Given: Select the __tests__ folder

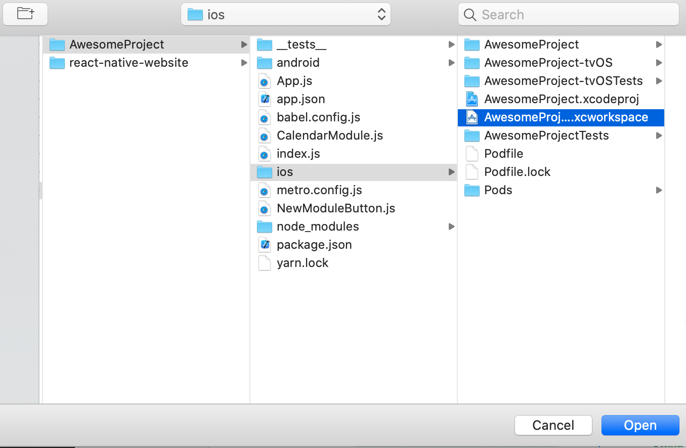Looking at the screenshot, I should pyautogui.click(x=302, y=44).
